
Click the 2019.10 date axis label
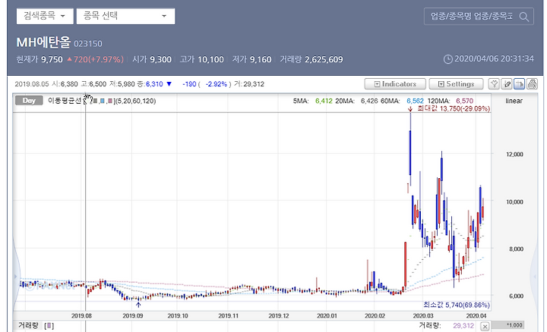[178, 316]
